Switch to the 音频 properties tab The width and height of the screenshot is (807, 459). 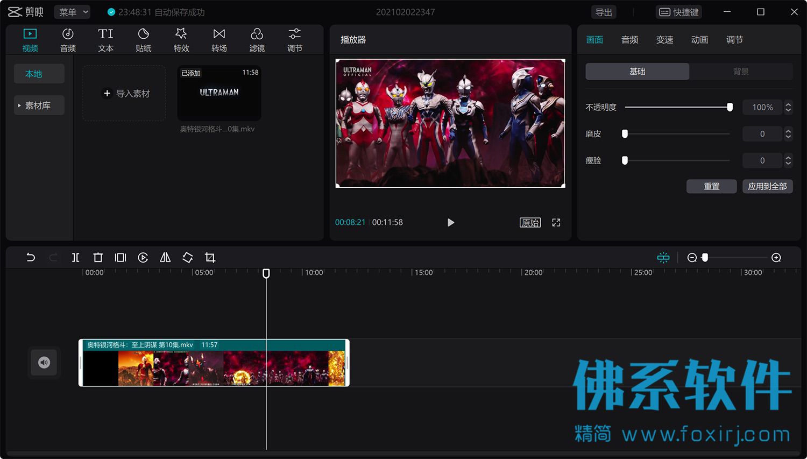[629, 39]
